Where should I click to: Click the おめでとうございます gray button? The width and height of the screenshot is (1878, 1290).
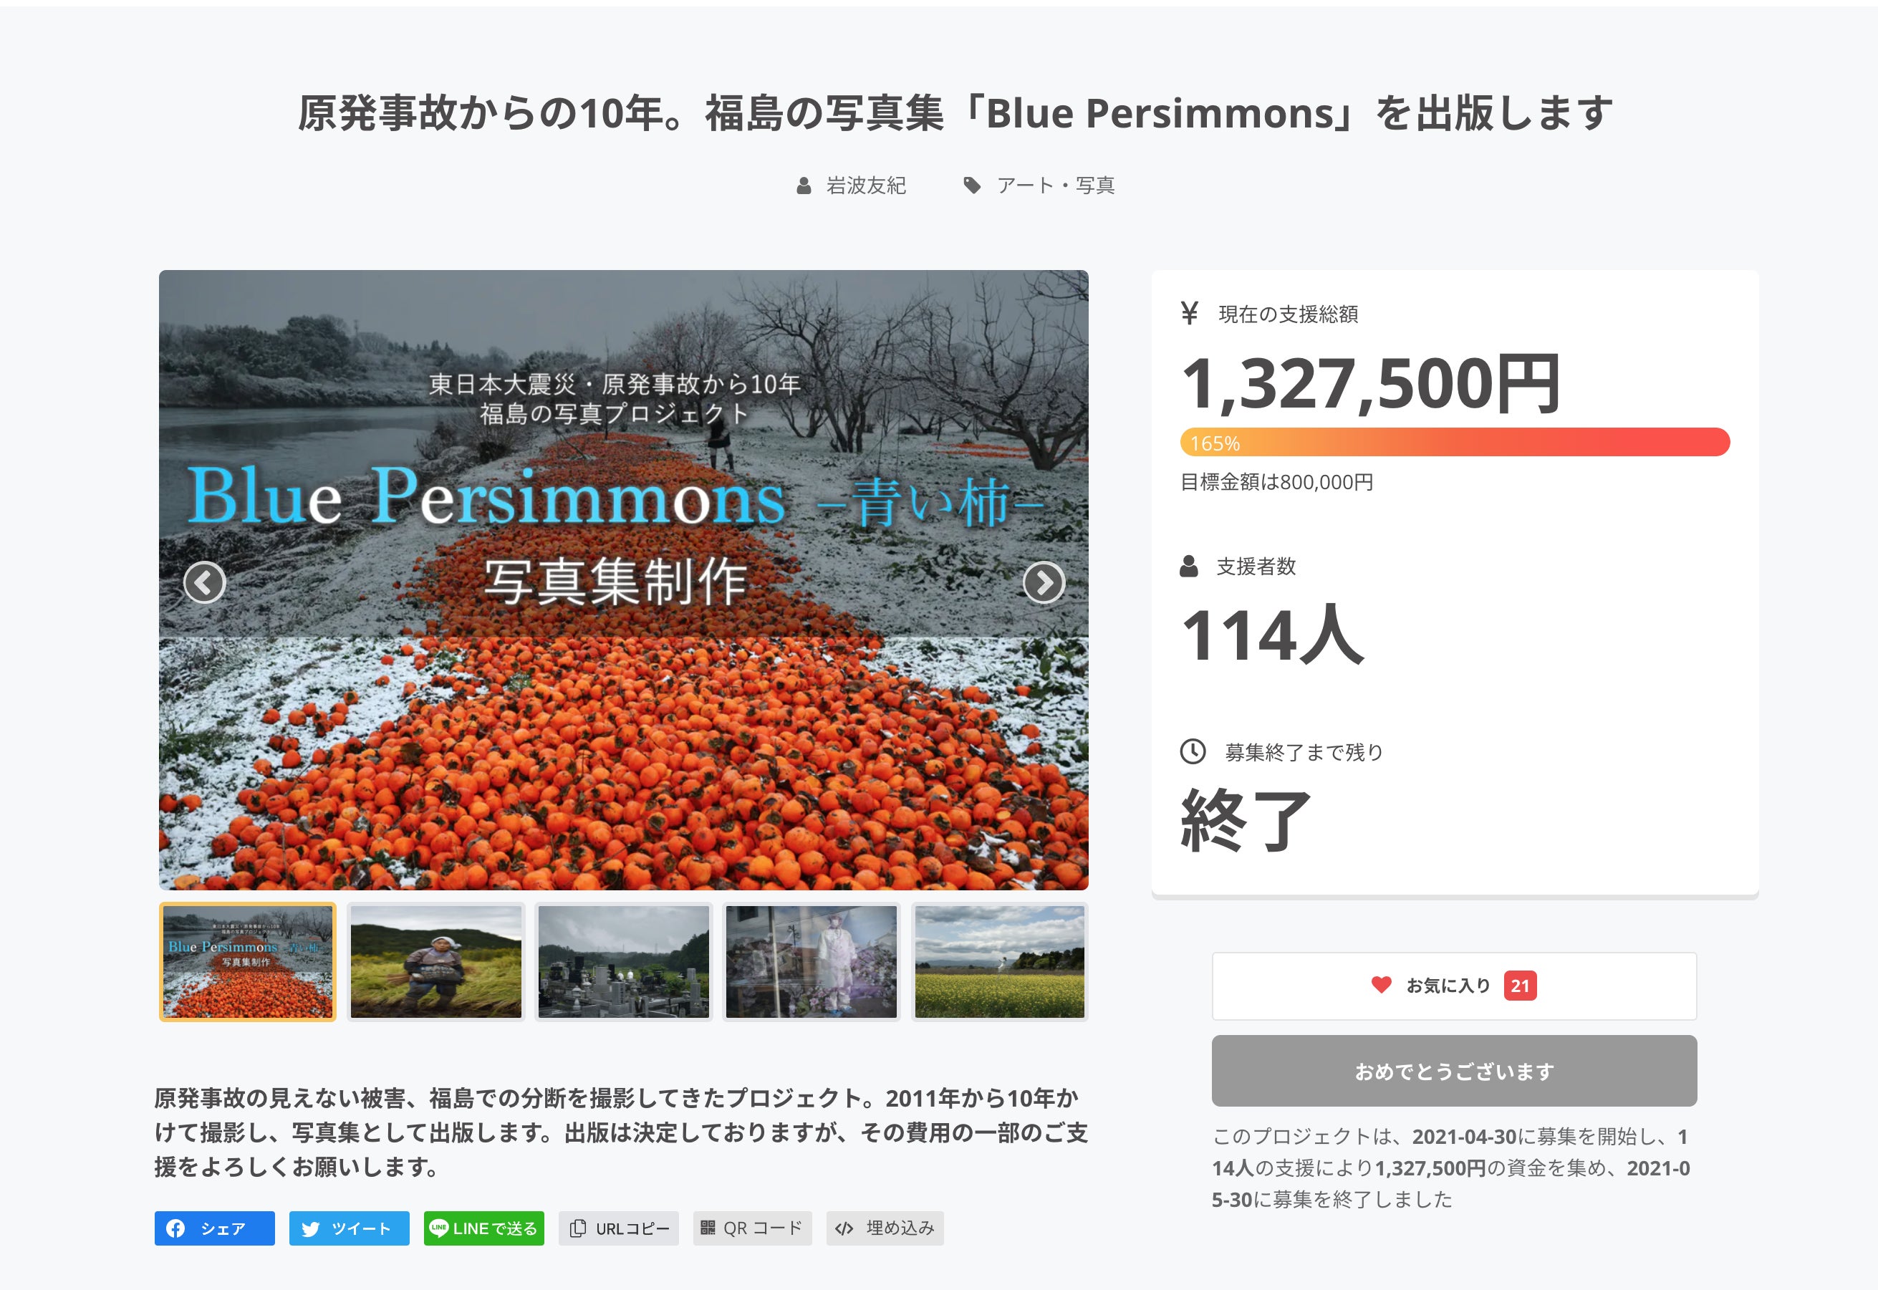click(x=1454, y=1070)
